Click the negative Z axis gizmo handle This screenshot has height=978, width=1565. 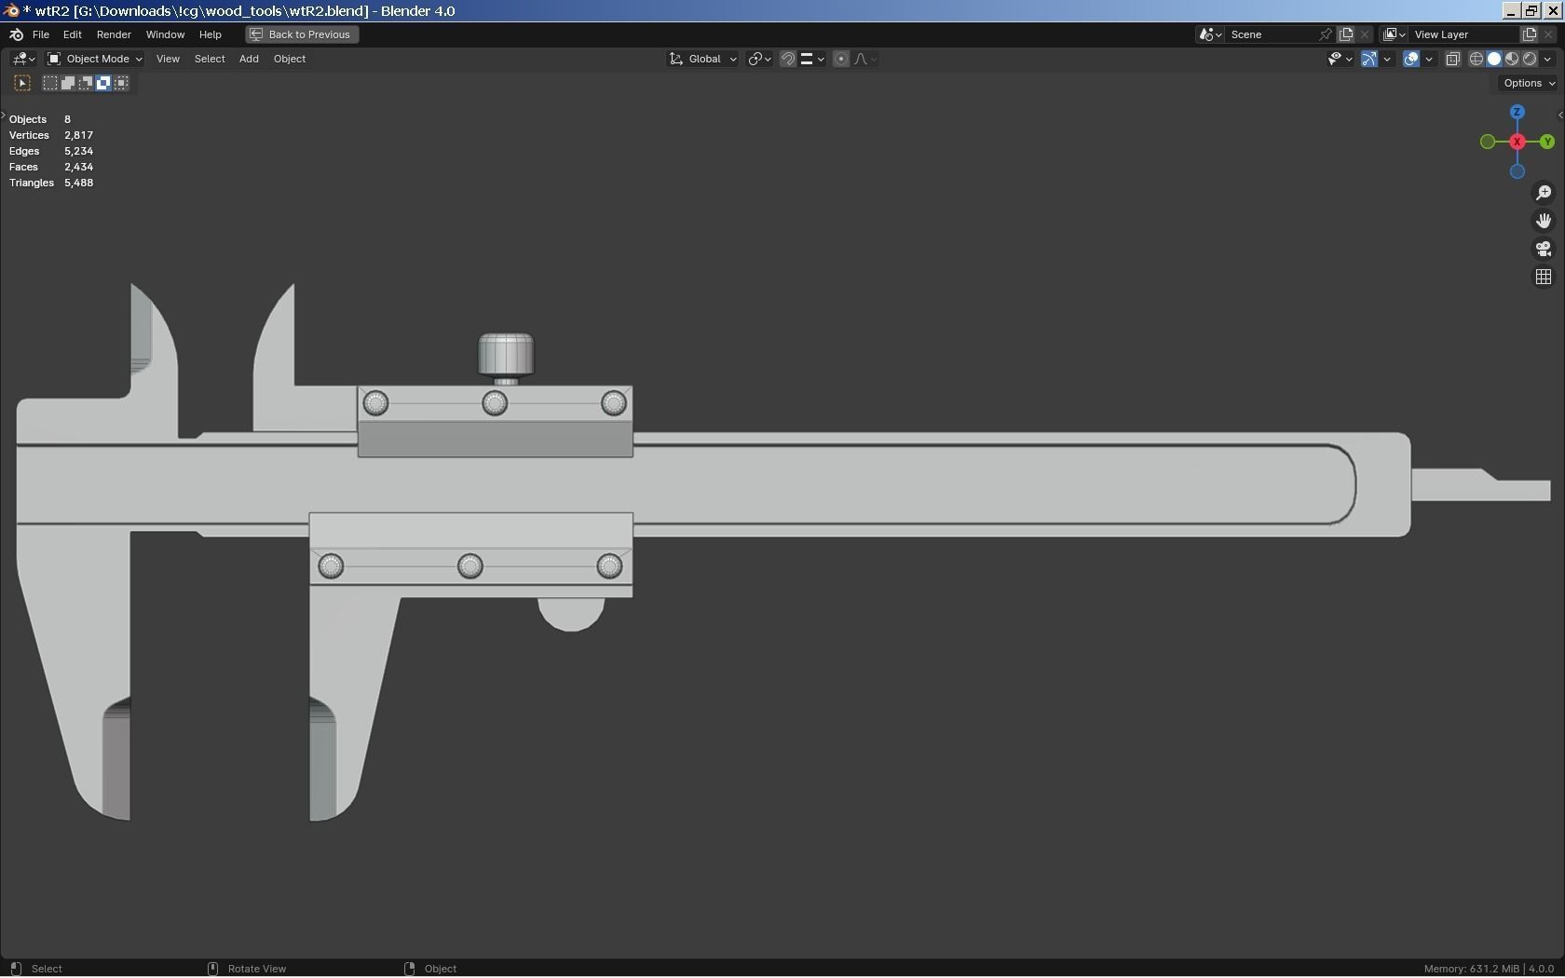pyautogui.click(x=1517, y=171)
